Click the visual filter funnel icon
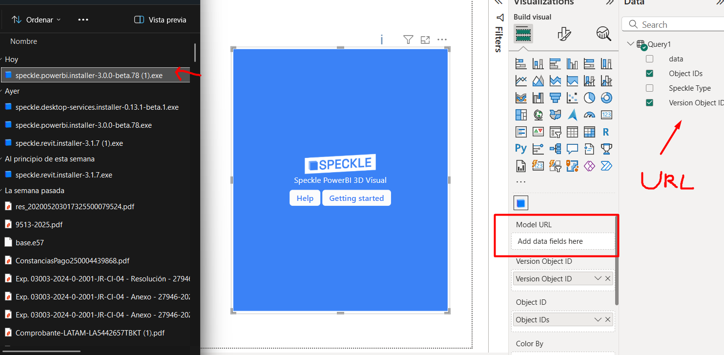Screen dimensions: 724x355 pyautogui.click(x=409, y=40)
